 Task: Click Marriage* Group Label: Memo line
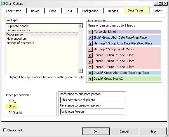127,49
